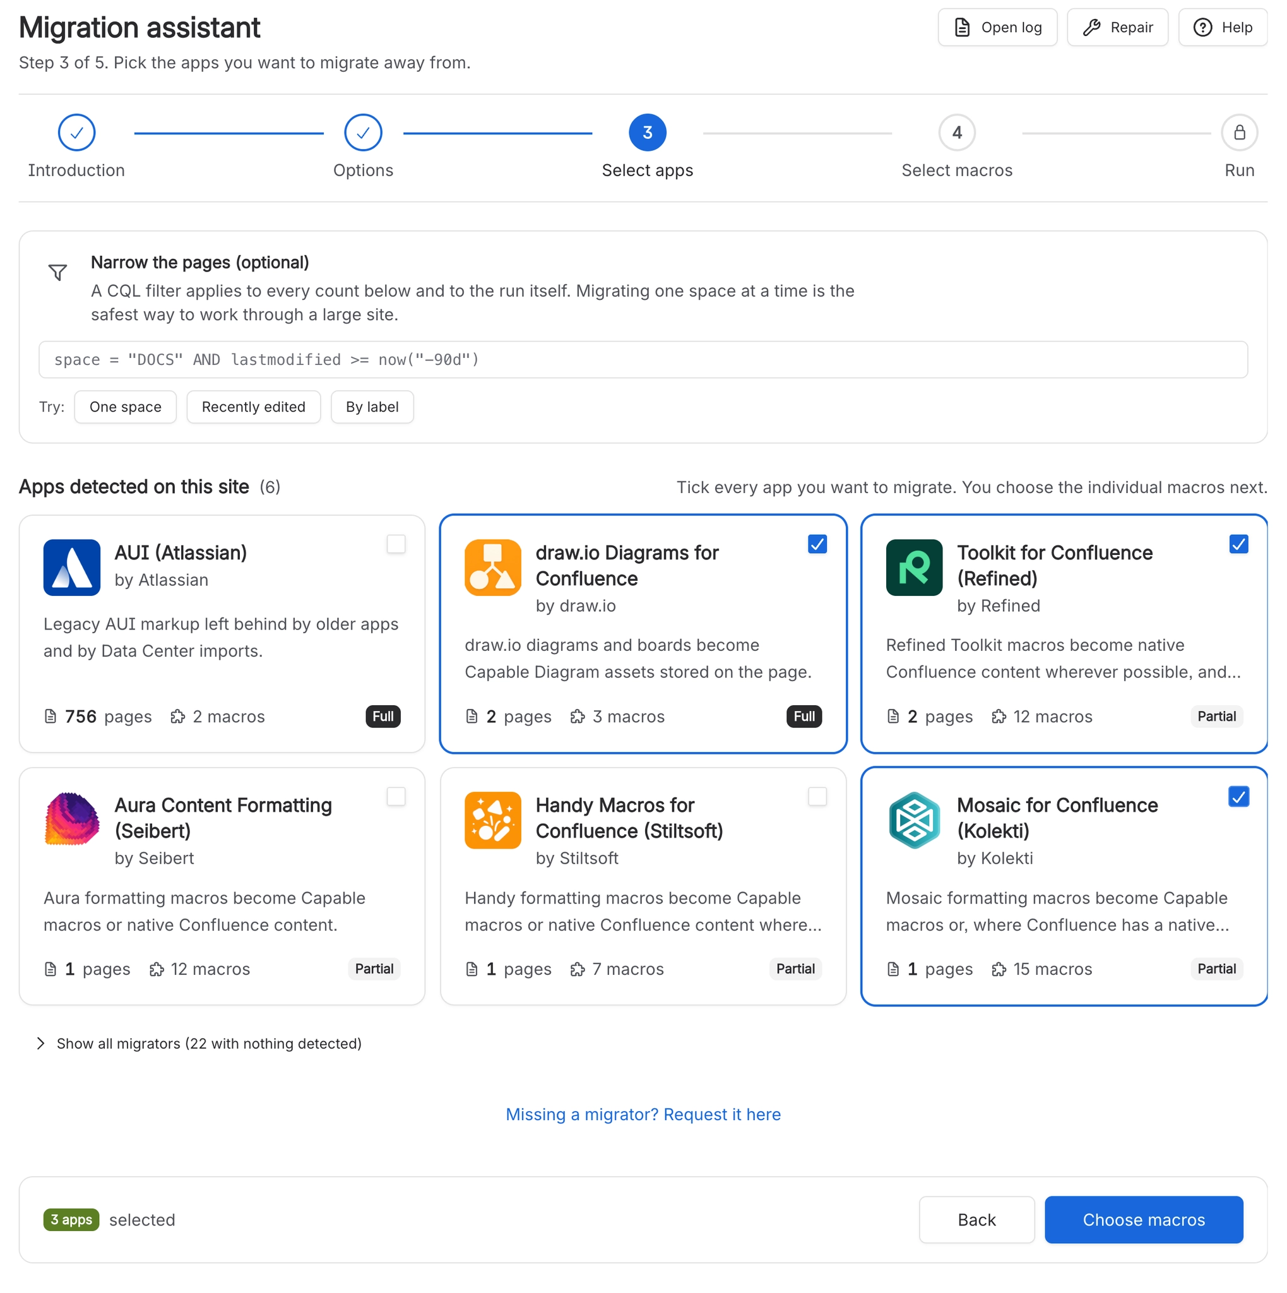The width and height of the screenshot is (1287, 1293).
Task: Tick the Aura Content Formatting checkbox
Action: [x=396, y=796]
